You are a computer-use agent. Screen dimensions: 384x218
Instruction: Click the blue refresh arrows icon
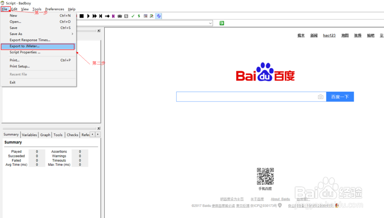click(159, 16)
